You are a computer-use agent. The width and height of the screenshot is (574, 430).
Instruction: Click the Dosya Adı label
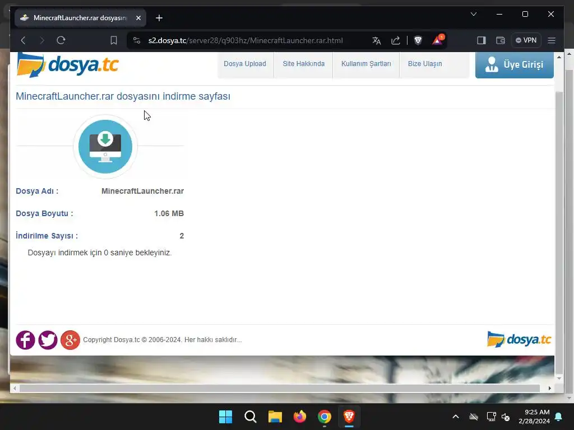tap(37, 191)
